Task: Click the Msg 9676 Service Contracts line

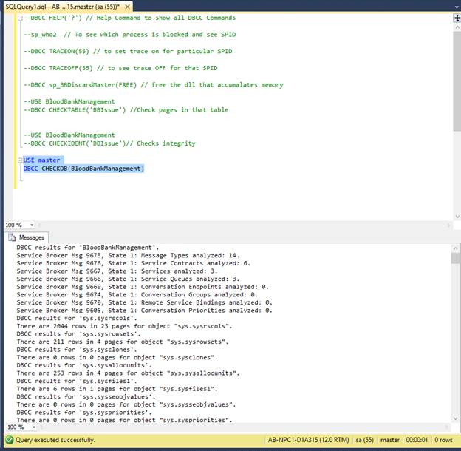Action: (x=133, y=263)
